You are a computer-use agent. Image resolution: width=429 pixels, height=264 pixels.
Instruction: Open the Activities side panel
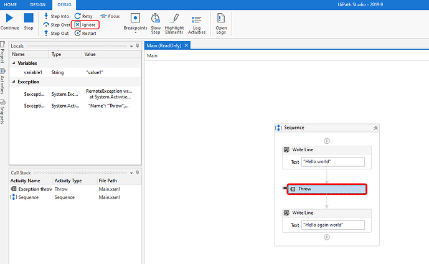2,81
